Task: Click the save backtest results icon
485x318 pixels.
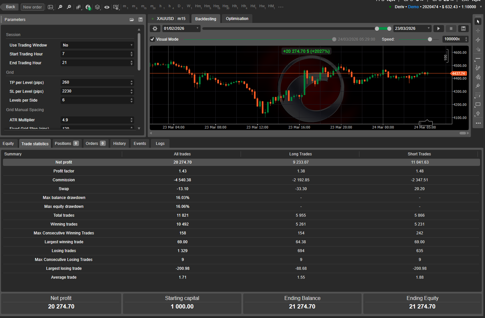Action: coord(463,29)
